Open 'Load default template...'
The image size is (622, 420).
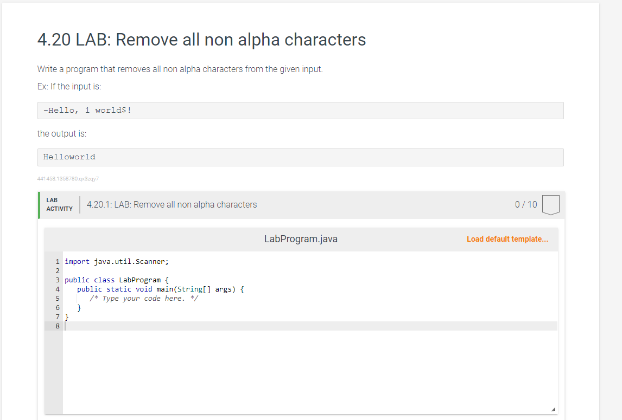pyautogui.click(x=507, y=239)
